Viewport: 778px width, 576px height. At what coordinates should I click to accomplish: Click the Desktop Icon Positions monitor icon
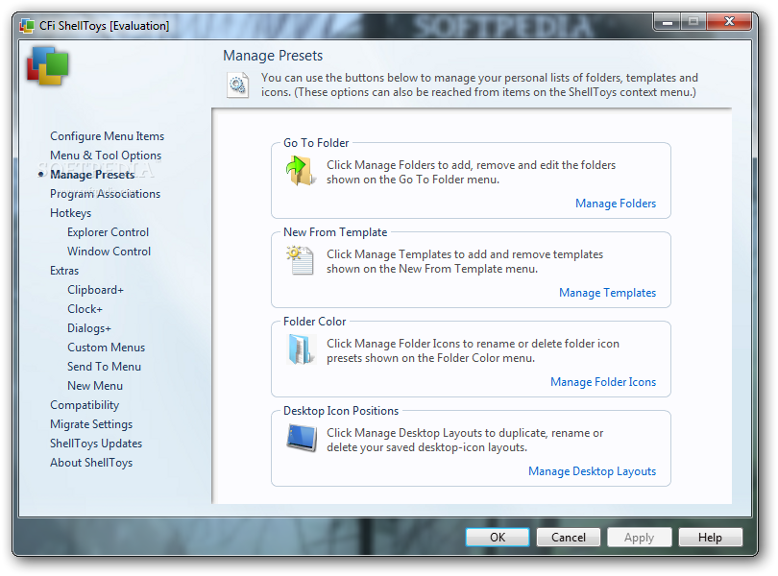(302, 438)
